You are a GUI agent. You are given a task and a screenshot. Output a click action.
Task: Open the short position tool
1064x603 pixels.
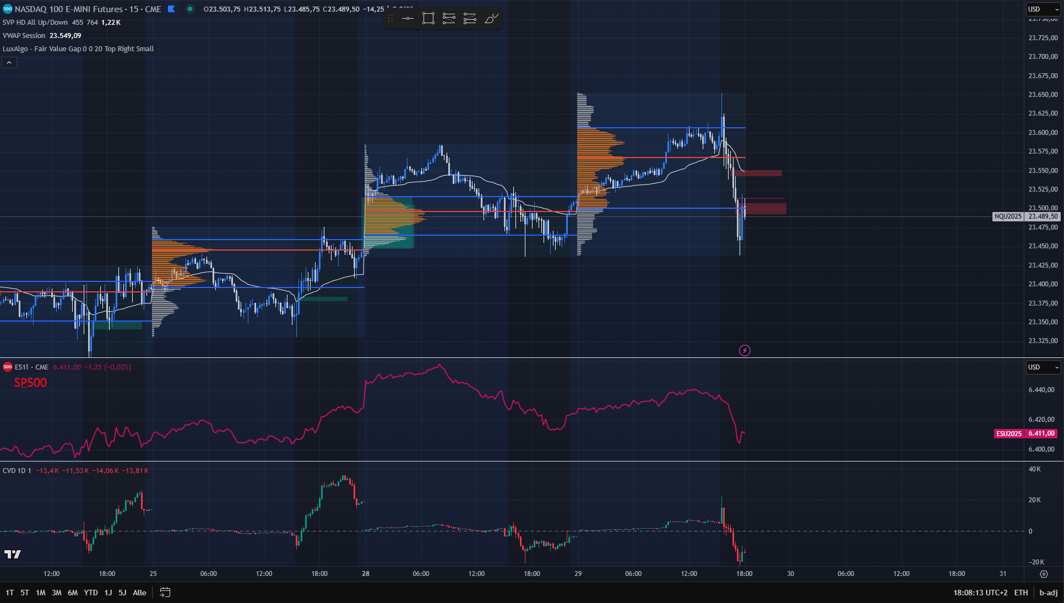click(470, 18)
